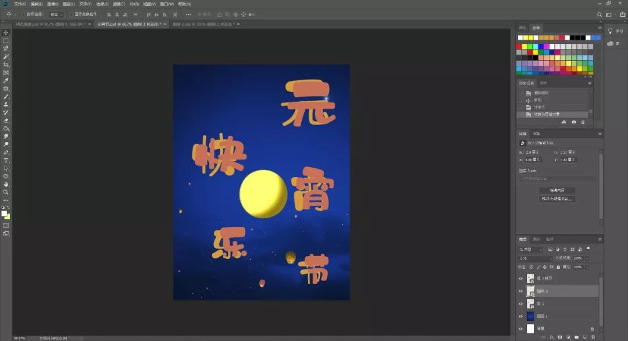Click the 编辑内容 button
The width and height of the screenshot is (628, 341).
click(x=556, y=190)
